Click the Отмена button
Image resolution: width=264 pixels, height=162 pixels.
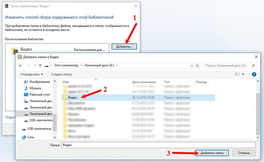(x=244, y=153)
